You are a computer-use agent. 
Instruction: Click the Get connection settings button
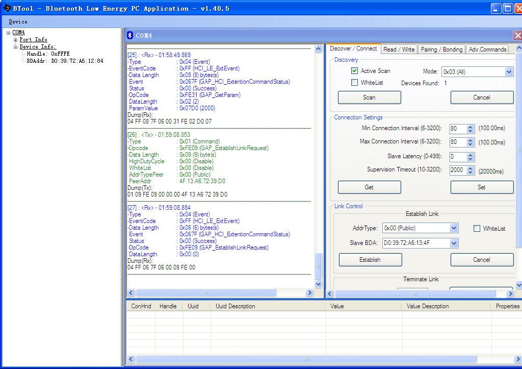pos(369,187)
